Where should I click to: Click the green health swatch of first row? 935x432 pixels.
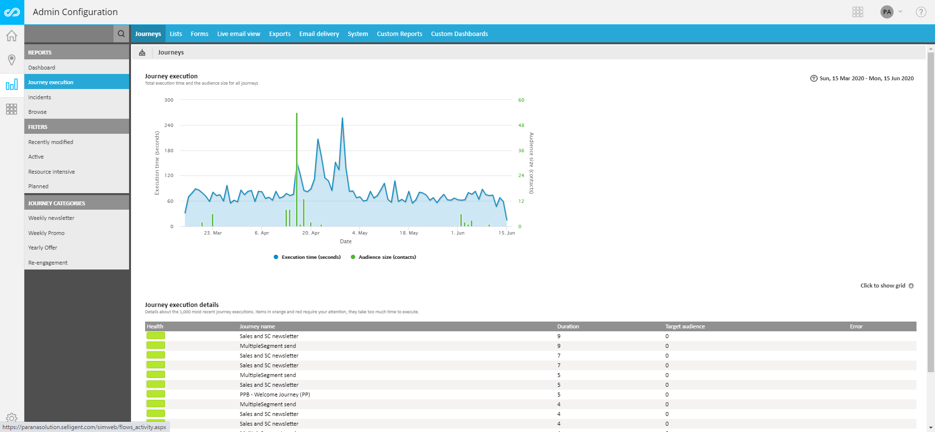coord(156,336)
